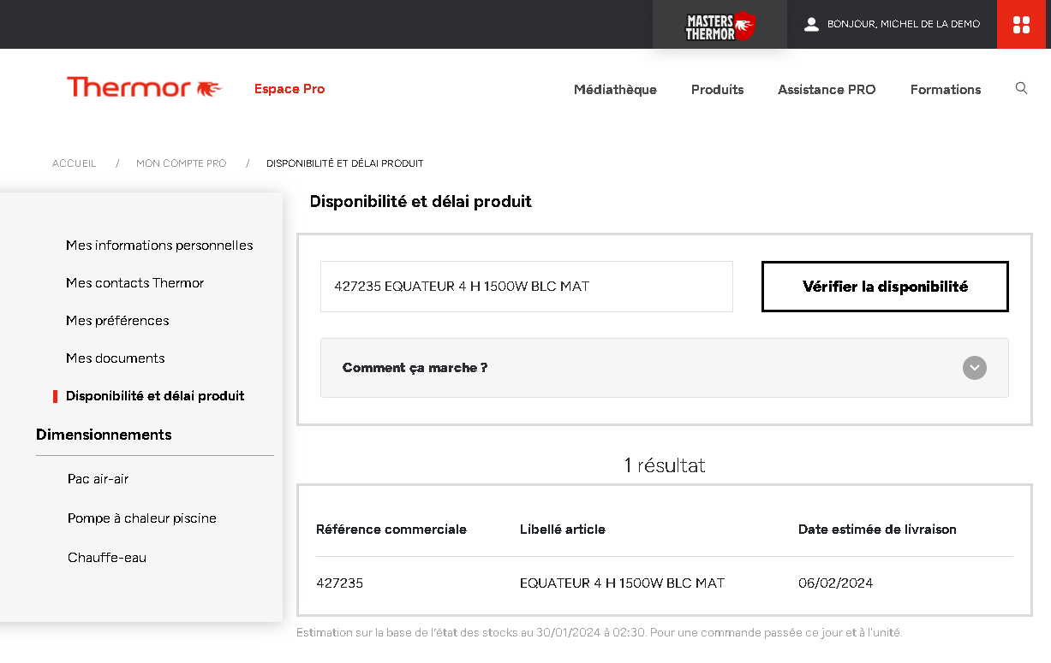Open the Produits menu
This screenshot has width=1051, height=663.
[x=717, y=89]
